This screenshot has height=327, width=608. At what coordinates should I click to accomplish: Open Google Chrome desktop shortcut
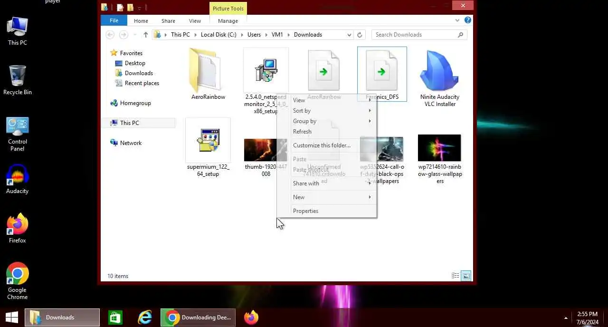(x=18, y=280)
